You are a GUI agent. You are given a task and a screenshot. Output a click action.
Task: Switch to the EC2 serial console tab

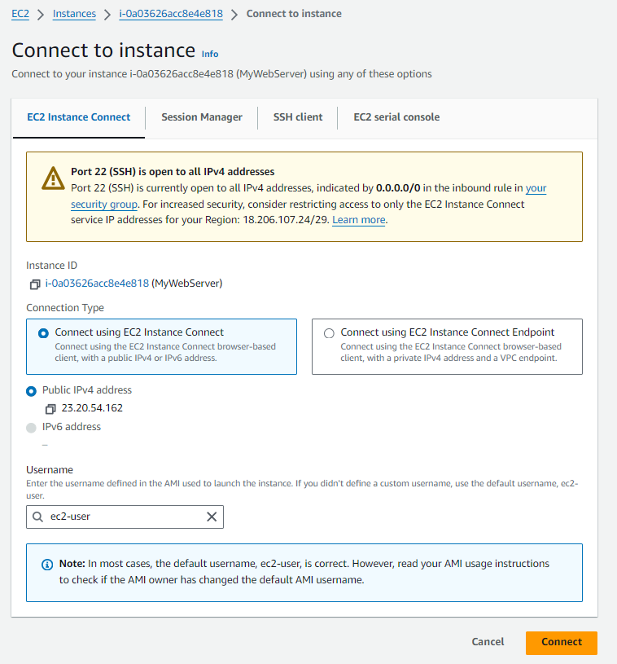(x=396, y=117)
